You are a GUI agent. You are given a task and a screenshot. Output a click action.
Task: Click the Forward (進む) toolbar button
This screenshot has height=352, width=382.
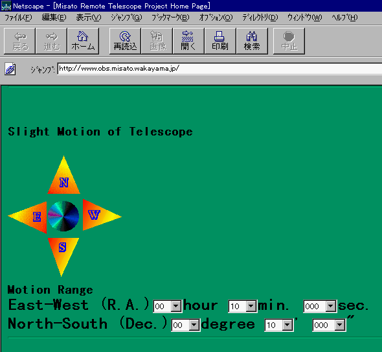(x=51, y=41)
